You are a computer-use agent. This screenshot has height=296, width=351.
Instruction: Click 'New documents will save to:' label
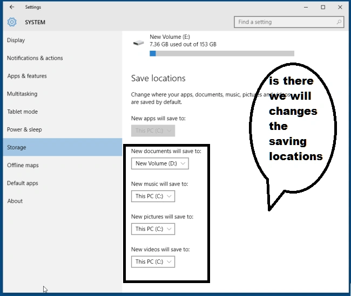(x=166, y=151)
